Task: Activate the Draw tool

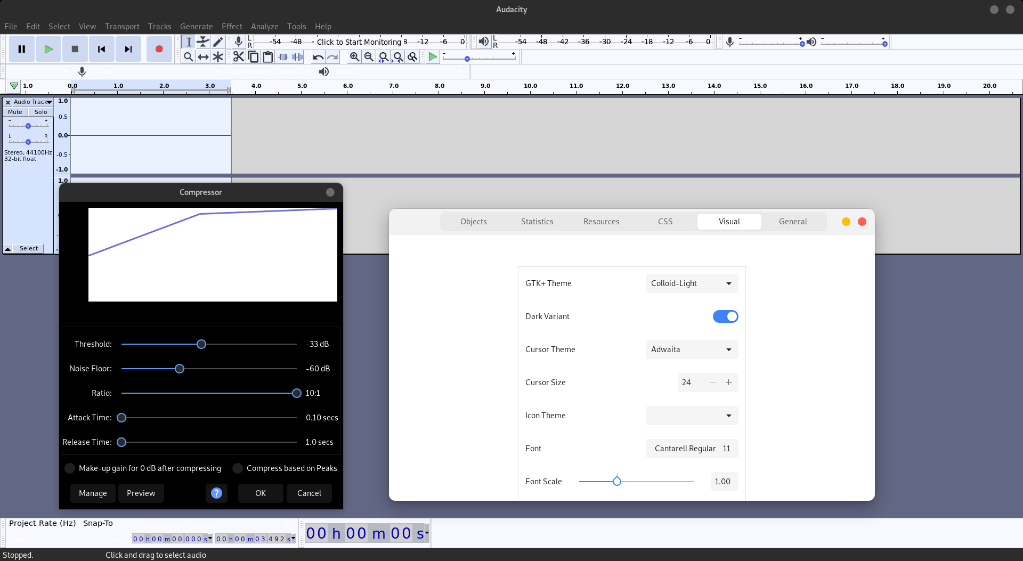Action: (x=218, y=42)
